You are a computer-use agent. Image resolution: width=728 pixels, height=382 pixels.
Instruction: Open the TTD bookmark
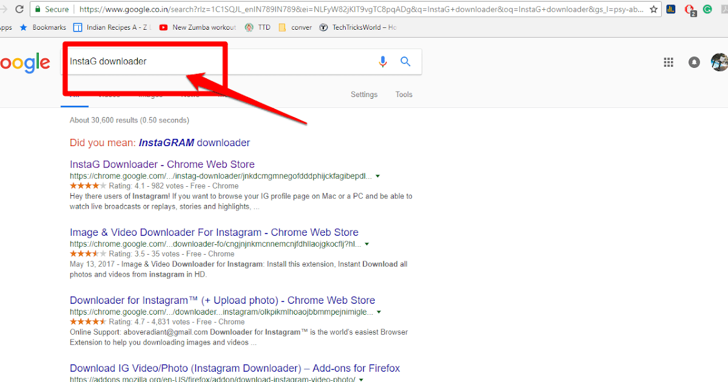point(258,27)
